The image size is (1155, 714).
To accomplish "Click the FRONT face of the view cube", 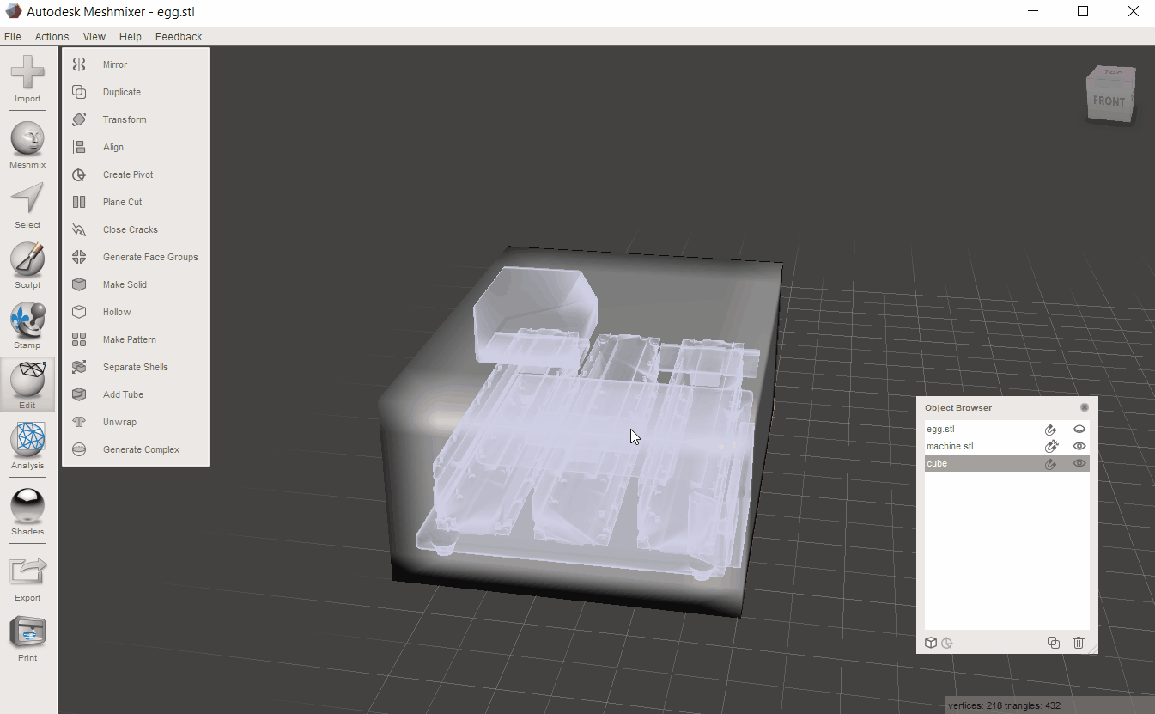I will pyautogui.click(x=1109, y=101).
